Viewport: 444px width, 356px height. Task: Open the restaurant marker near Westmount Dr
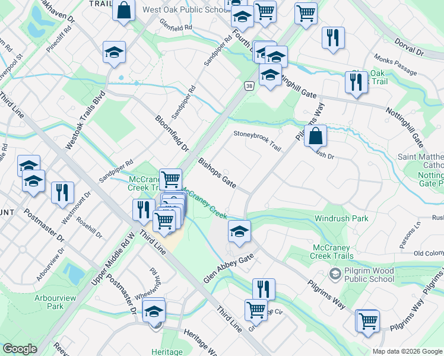pyautogui.click(x=62, y=193)
